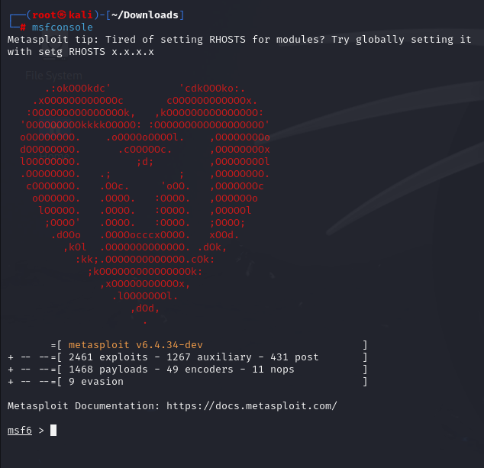Click the skull symbol in the prompt
This screenshot has width=484, height=468.
pos(62,15)
